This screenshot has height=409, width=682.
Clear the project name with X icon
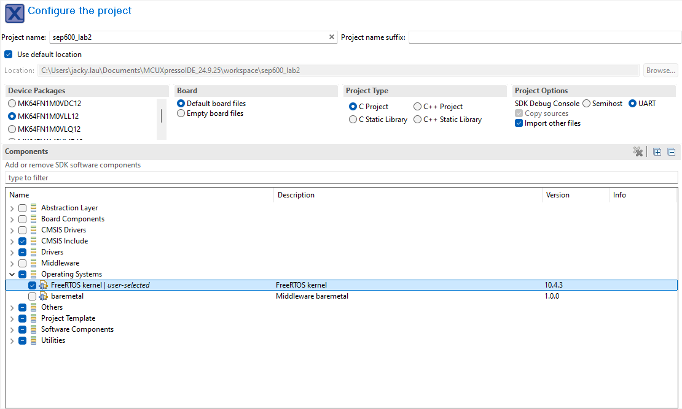[332, 37]
